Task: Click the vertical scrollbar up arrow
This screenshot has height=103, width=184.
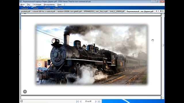Action: [x=163, y=15]
